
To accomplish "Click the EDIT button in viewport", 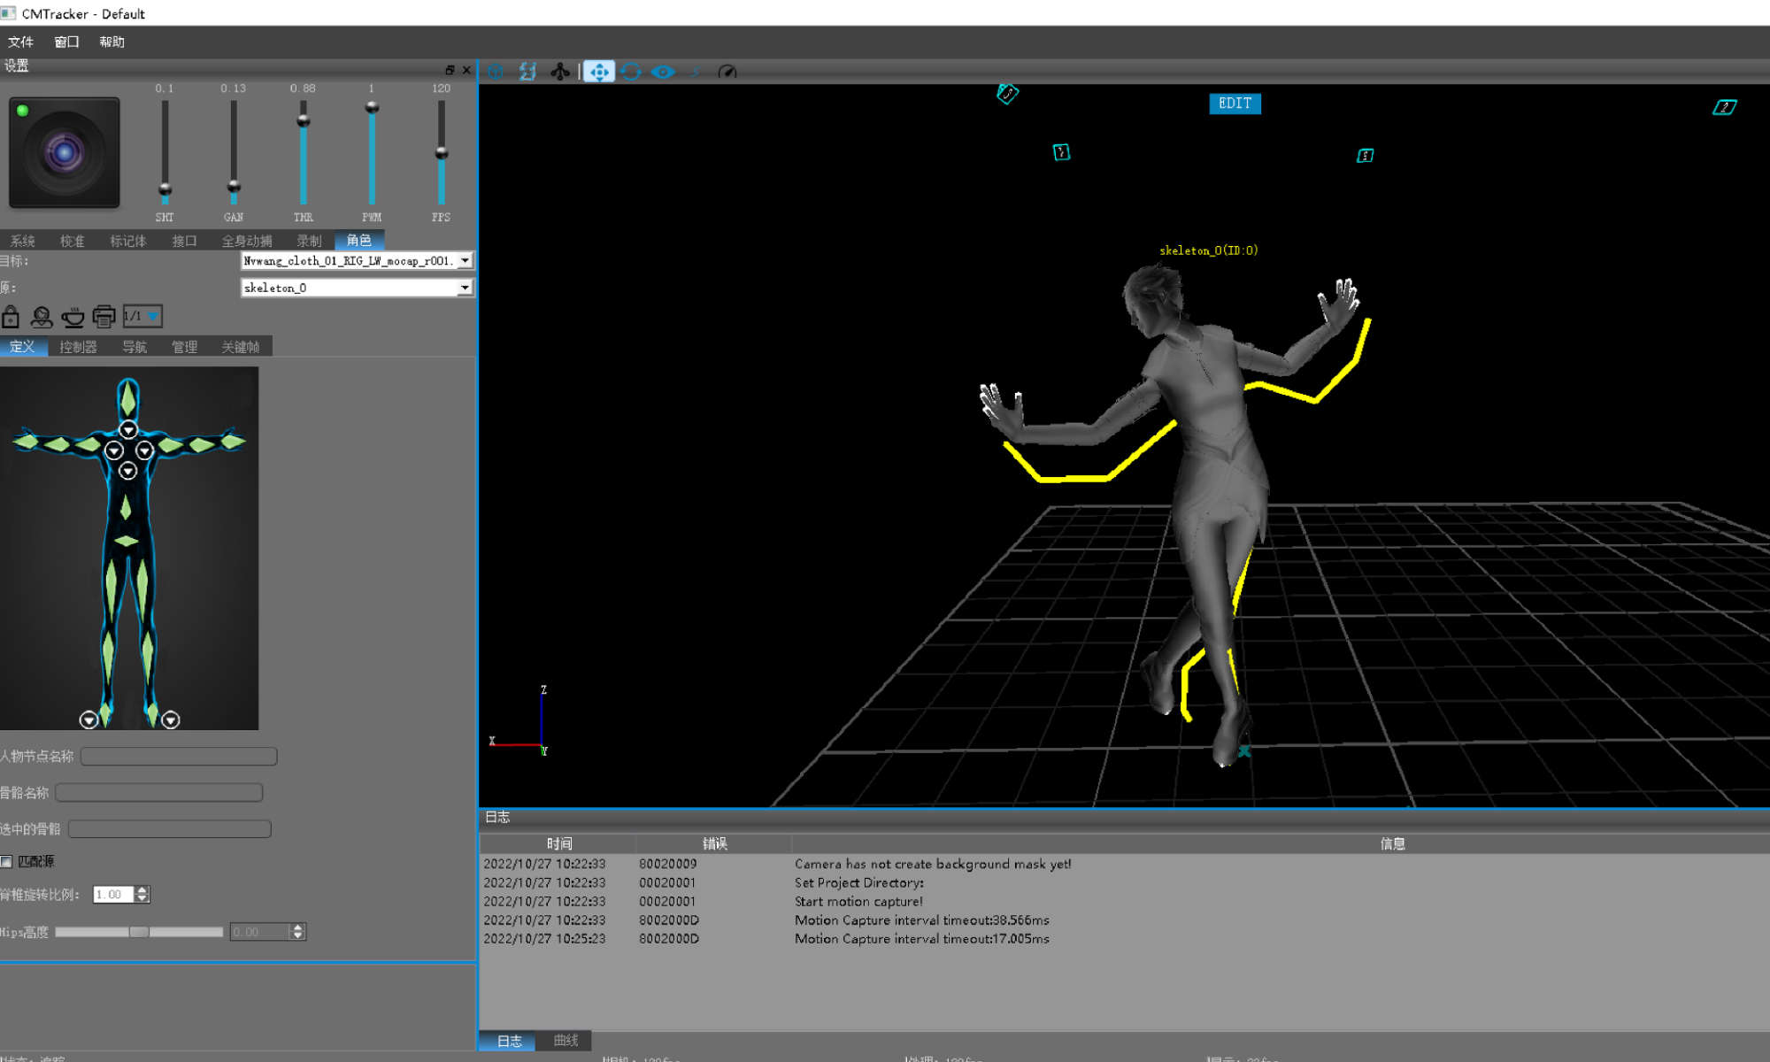I will 1235,104.
